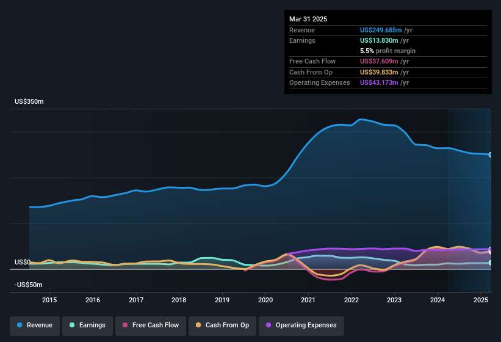Click the 2020 x-axis label
The image size is (501, 342).
[265, 300]
